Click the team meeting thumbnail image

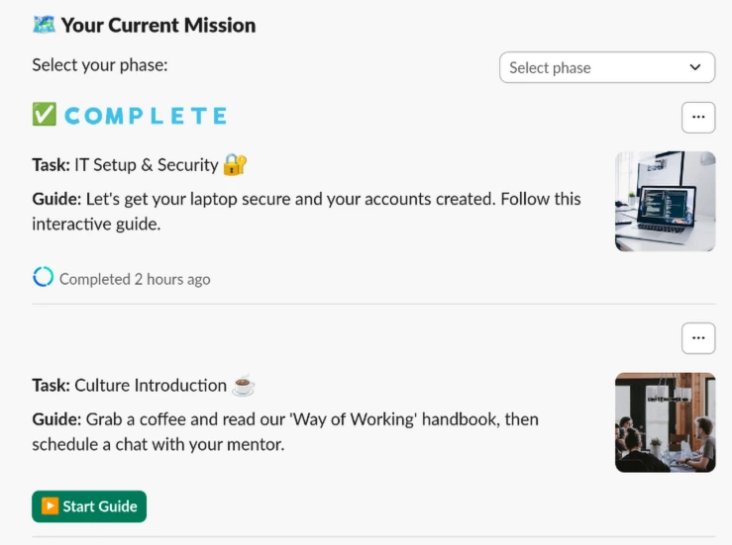coord(665,422)
